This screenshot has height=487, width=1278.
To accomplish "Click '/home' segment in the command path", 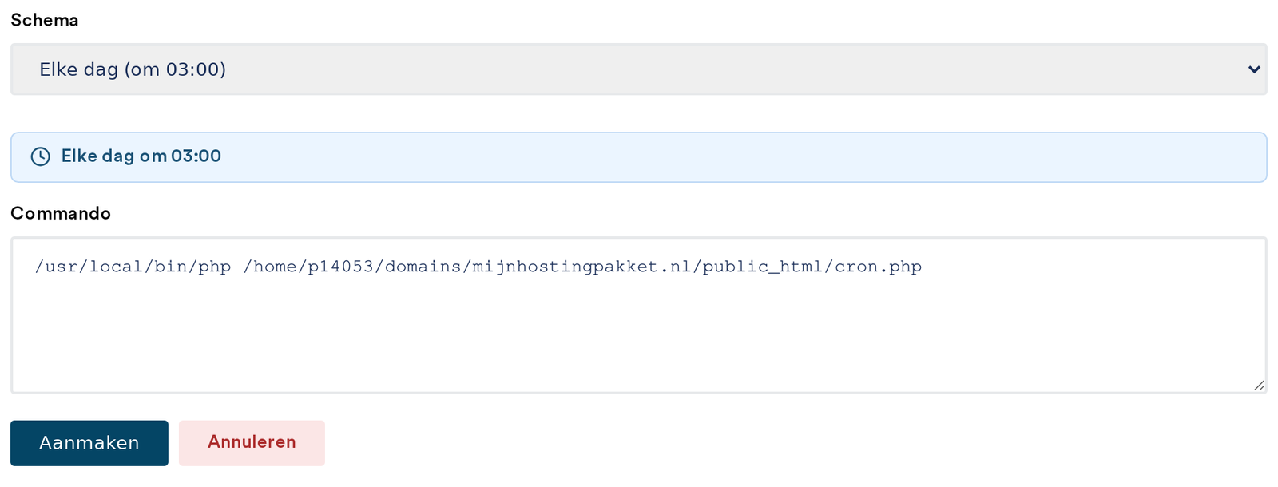I will pos(270,267).
